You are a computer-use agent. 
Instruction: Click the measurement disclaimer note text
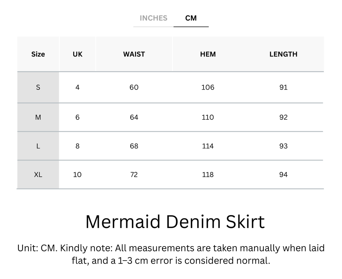click(171, 254)
